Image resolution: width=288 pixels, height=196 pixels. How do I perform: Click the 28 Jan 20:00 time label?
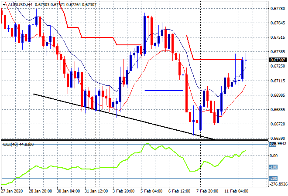(x=41, y=191)
